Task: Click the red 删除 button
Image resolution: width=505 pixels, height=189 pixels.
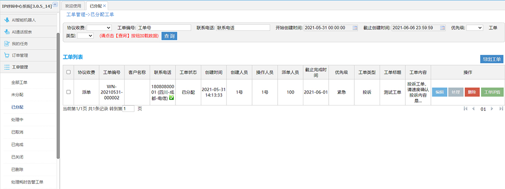Action: pyautogui.click(x=472, y=92)
